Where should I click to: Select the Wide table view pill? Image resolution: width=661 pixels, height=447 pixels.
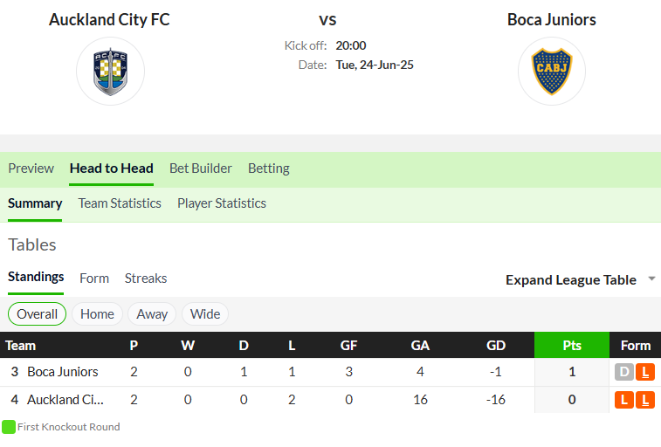[205, 314]
